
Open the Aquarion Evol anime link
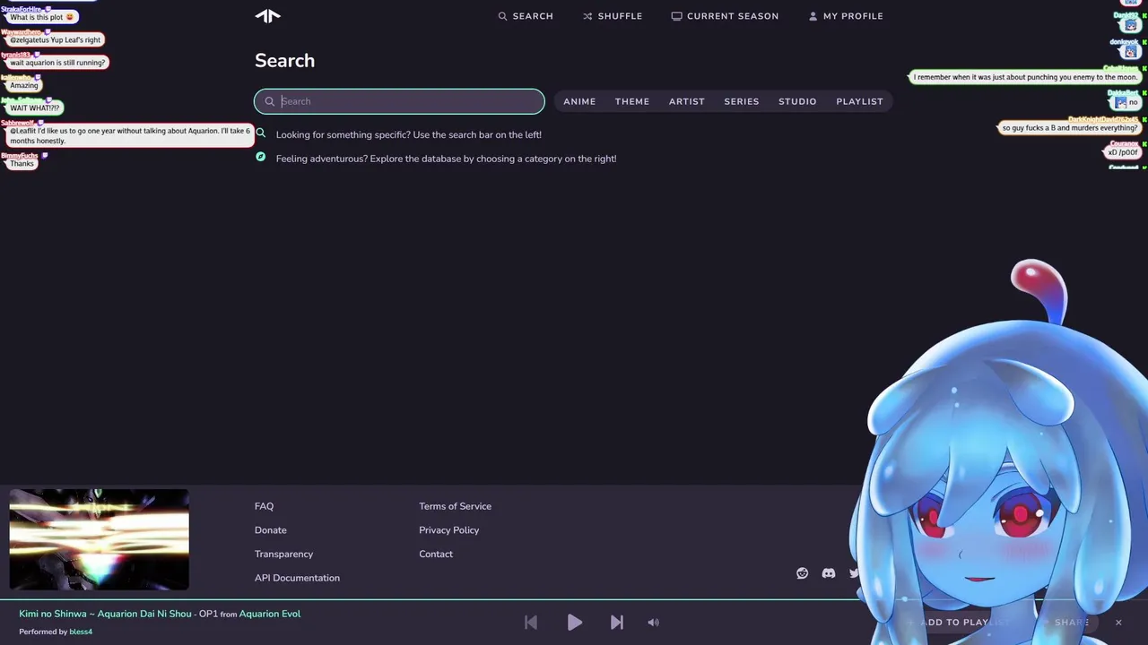[270, 614]
